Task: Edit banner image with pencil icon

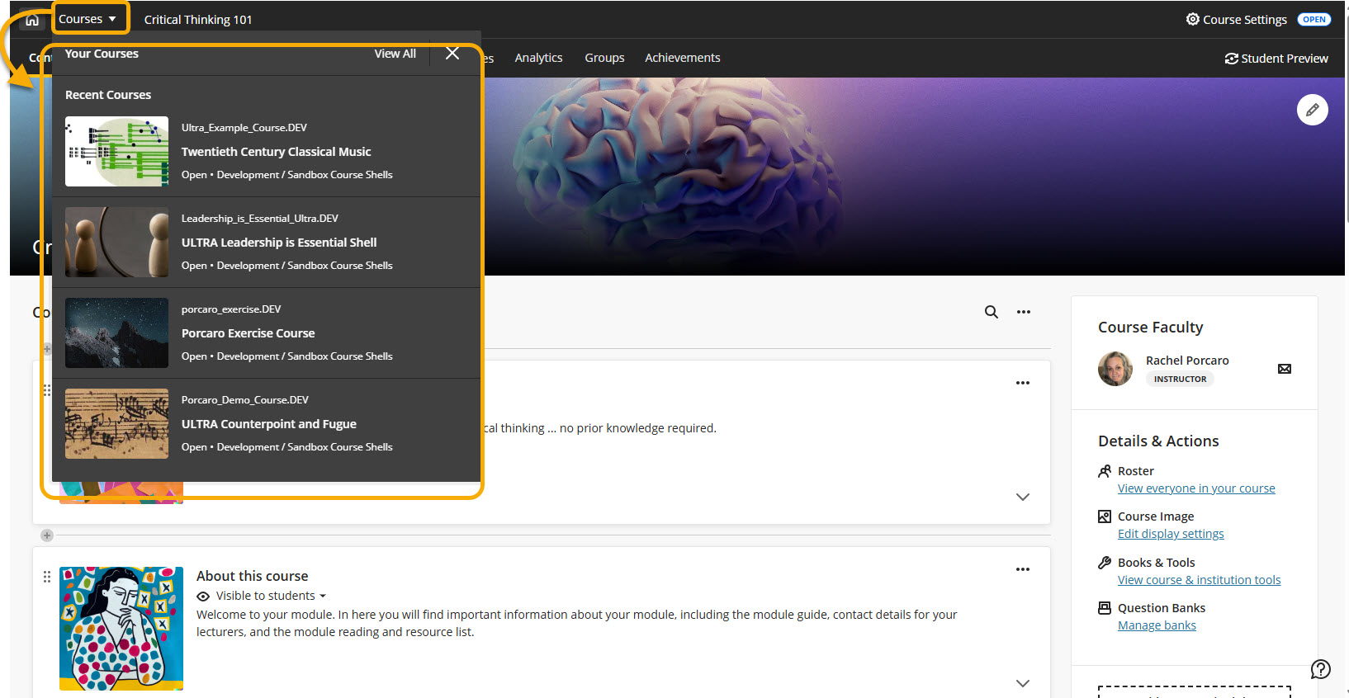Action: (1312, 110)
